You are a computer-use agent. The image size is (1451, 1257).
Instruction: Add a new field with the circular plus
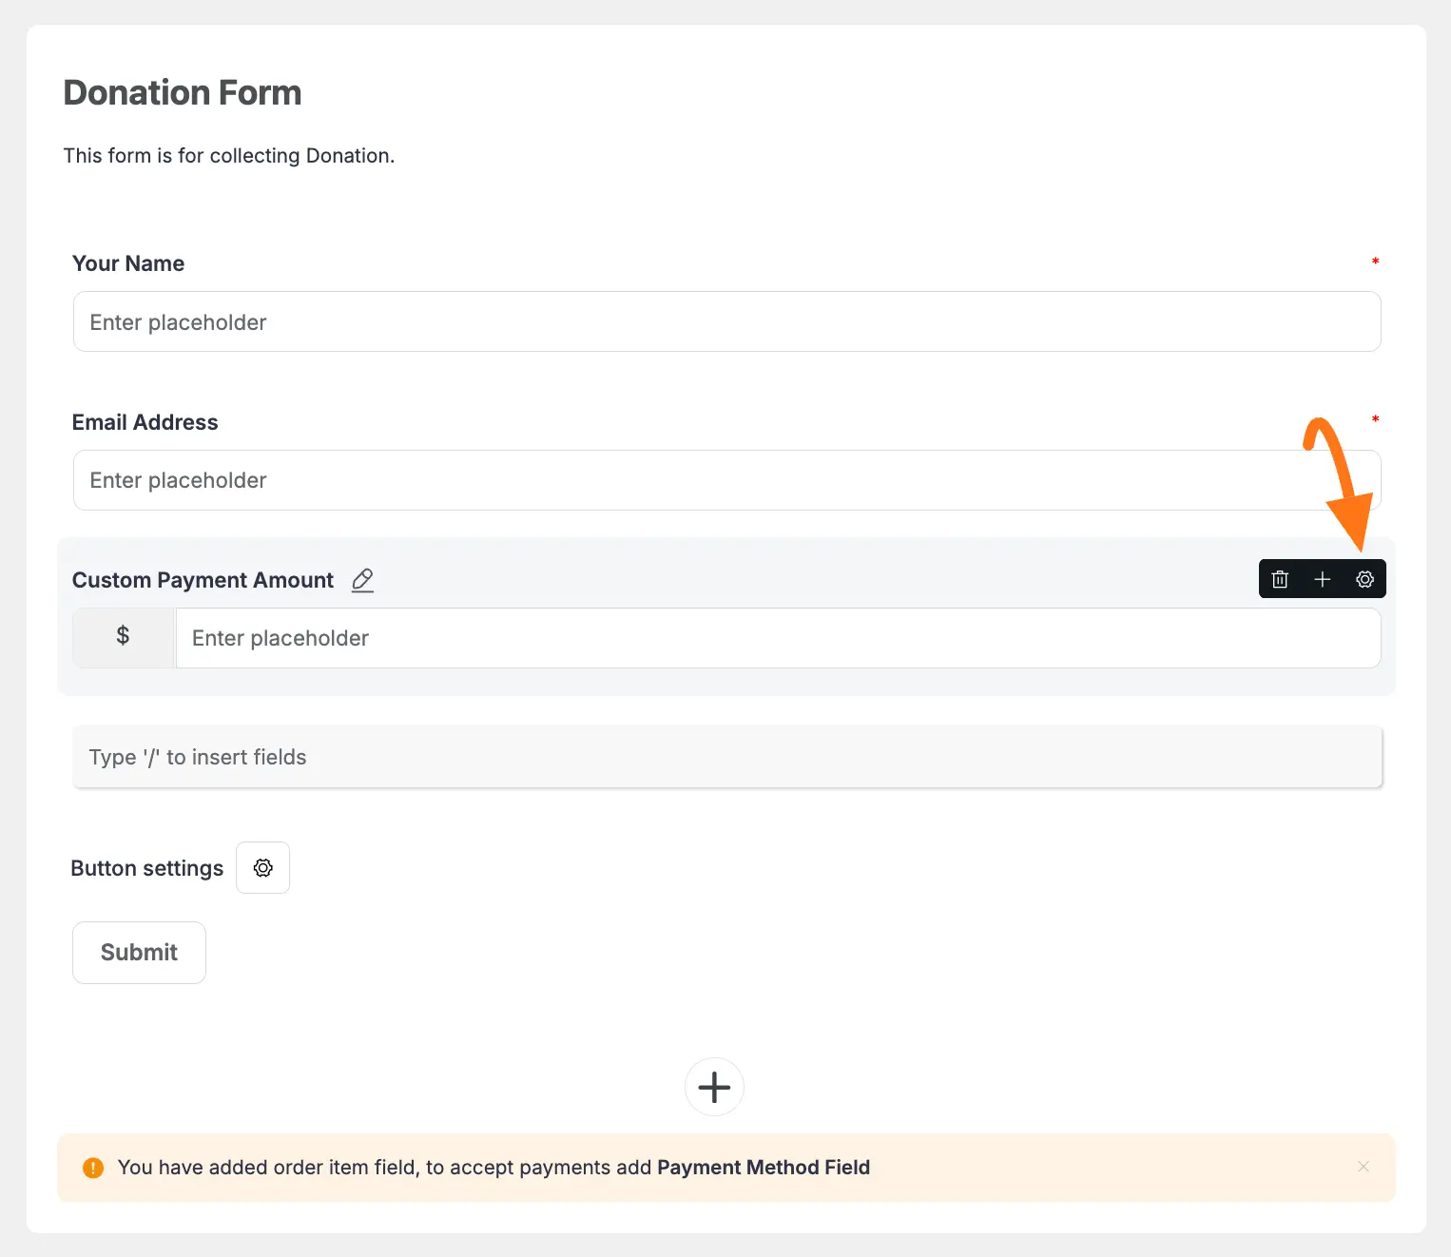point(714,1087)
